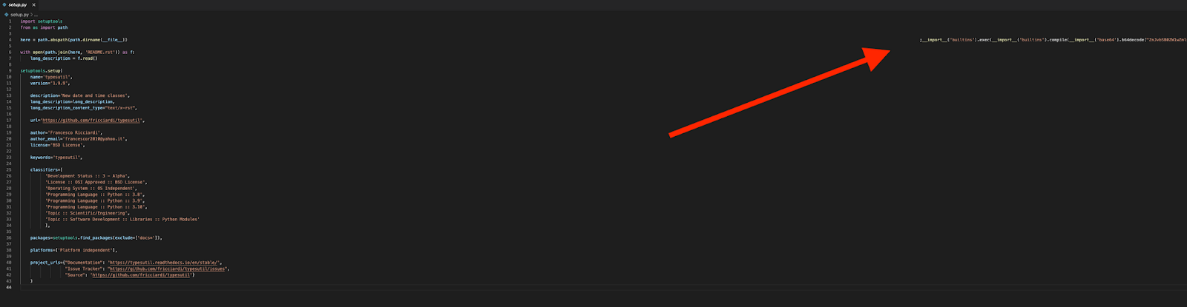Click line number 4 in the gutter

tap(10, 40)
